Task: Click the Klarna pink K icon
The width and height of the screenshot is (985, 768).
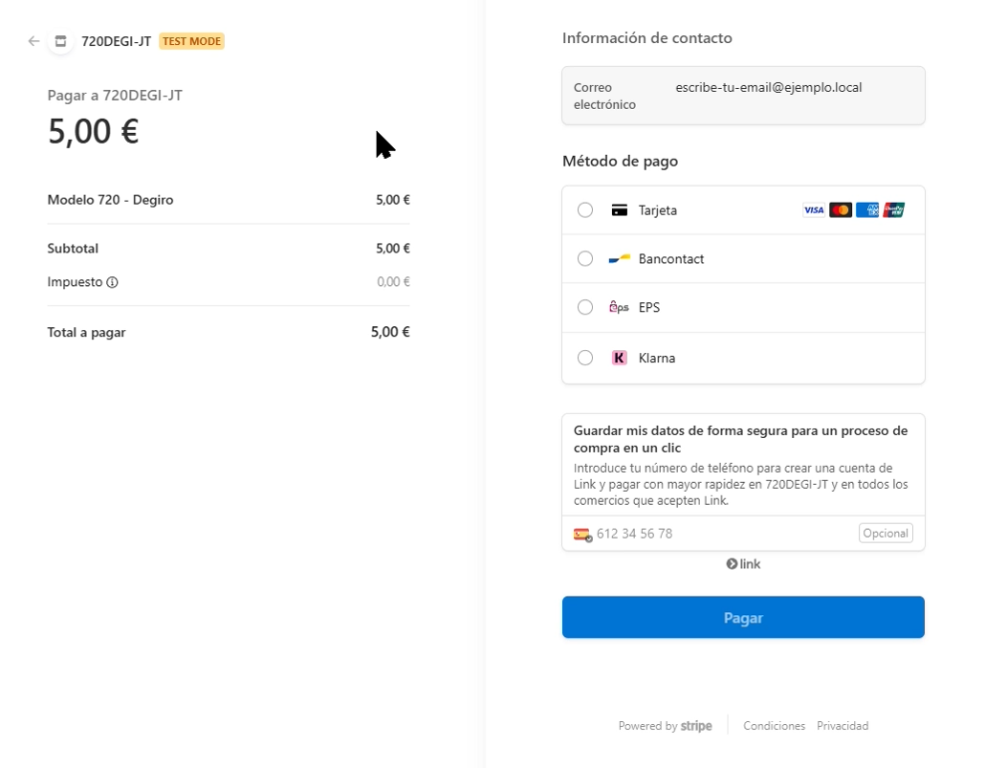Action: pos(620,358)
